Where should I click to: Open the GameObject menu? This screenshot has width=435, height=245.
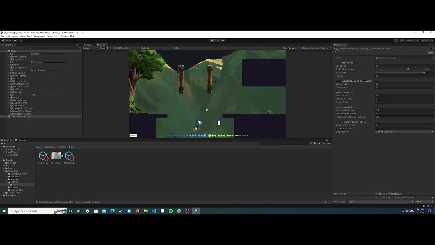click(x=26, y=36)
